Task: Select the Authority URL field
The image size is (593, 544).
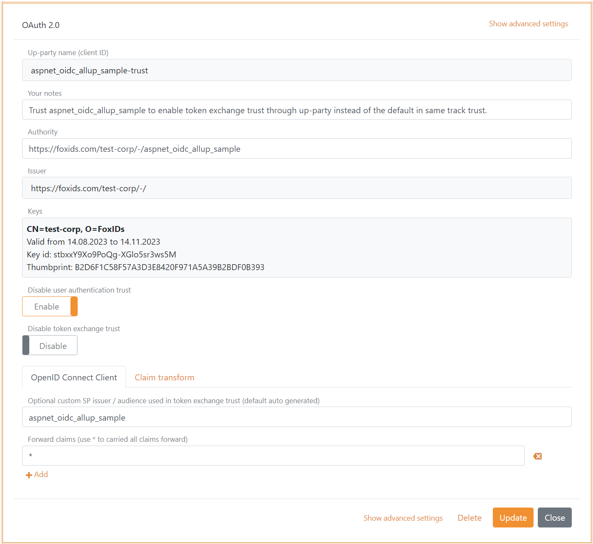Action: click(296, 148)
